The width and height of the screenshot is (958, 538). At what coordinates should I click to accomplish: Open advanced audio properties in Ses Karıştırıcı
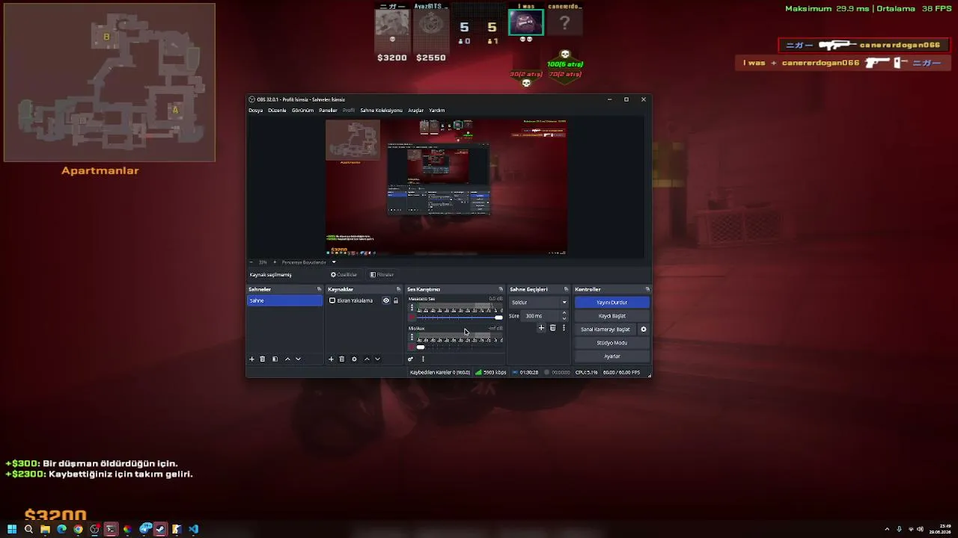(x=410, y=359)
